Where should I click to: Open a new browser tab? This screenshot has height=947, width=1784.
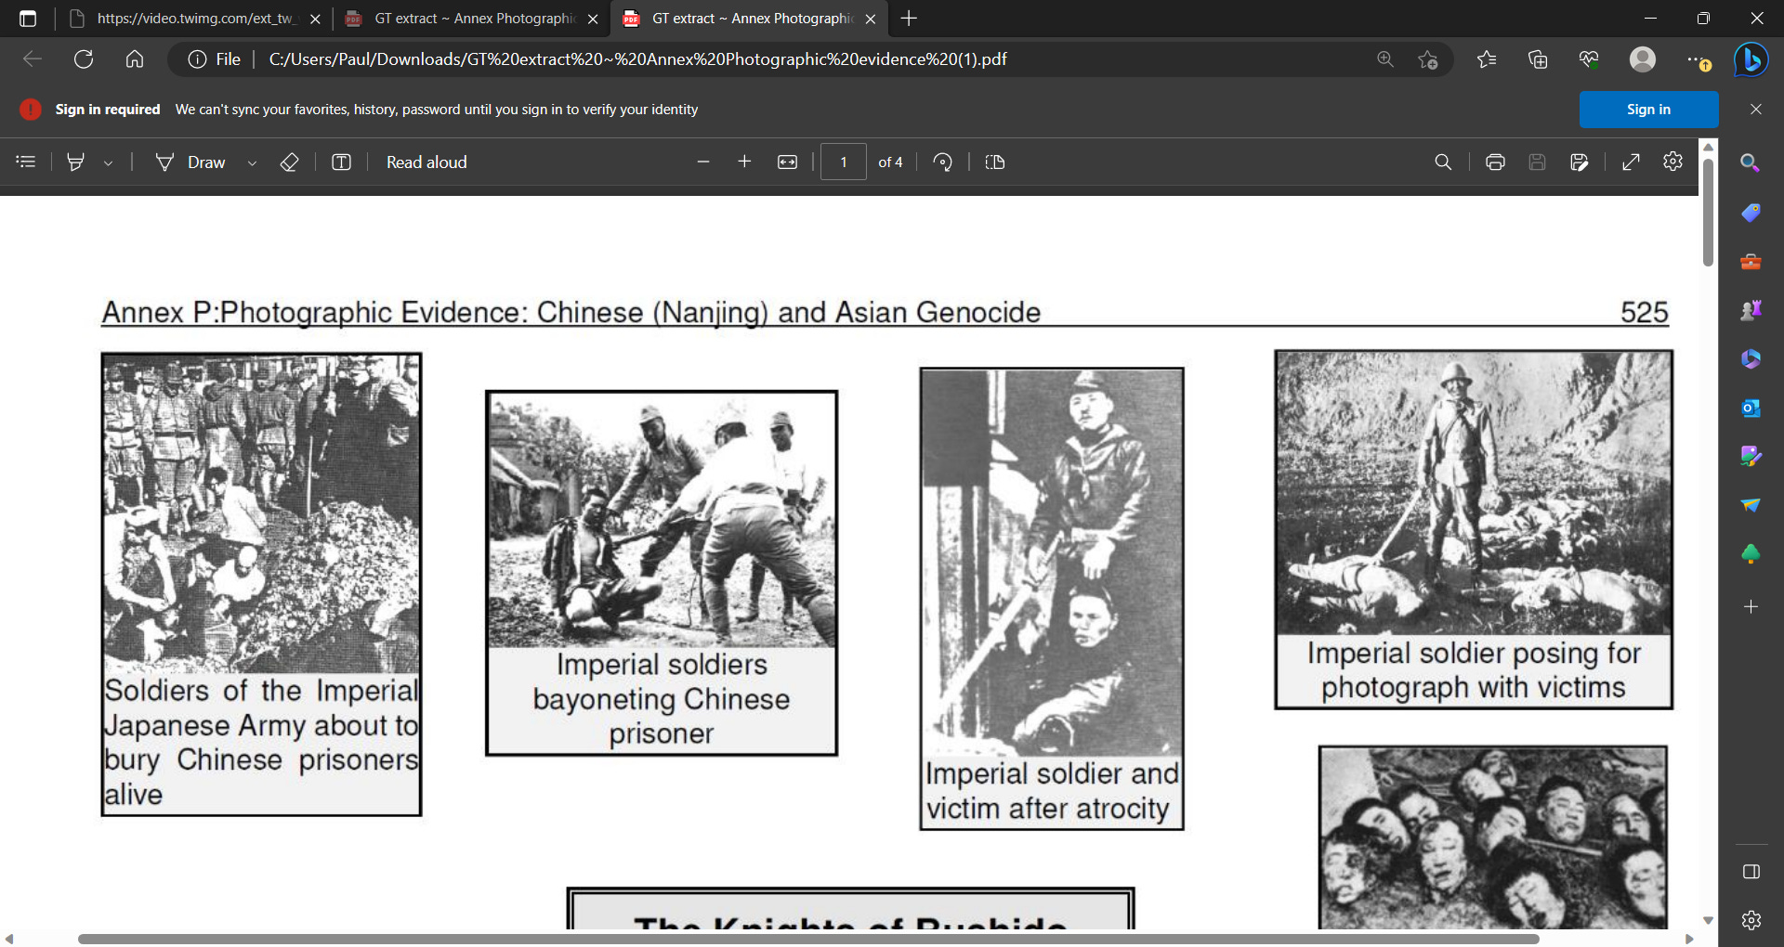click(909, 19)
